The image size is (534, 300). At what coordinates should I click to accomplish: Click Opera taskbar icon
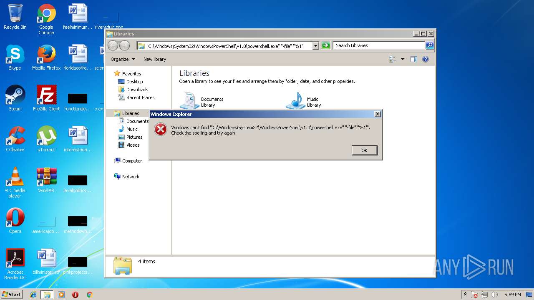pyautogui.click(x=75, y=295)
